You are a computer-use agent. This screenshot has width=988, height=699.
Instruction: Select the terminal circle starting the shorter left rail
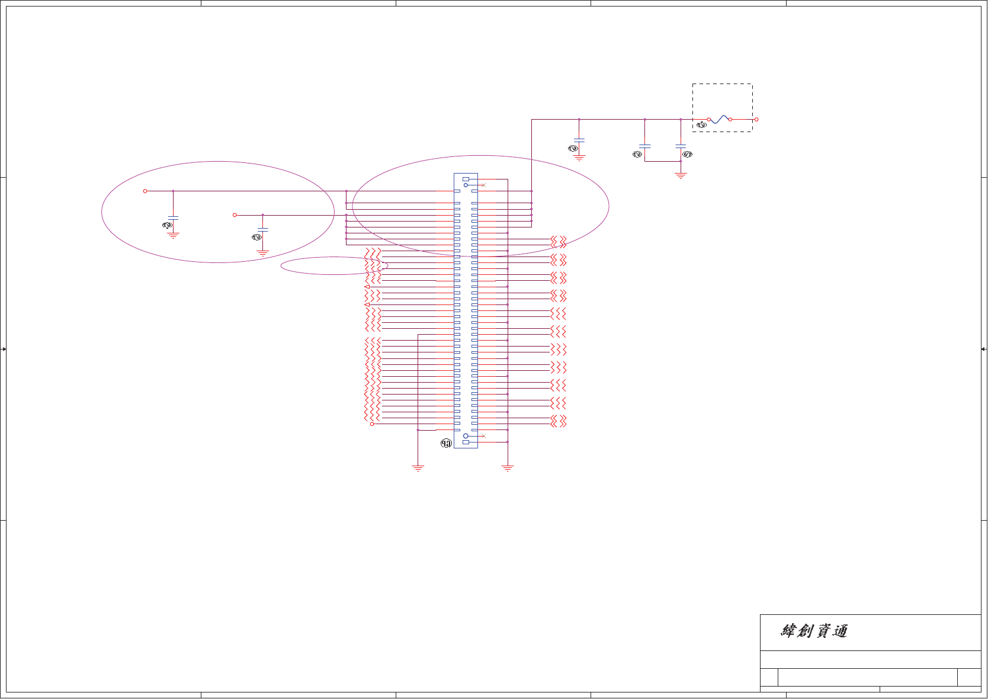pos(235,215)
